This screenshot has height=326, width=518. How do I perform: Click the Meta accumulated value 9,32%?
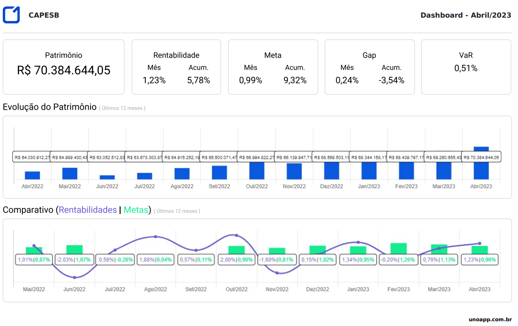click(295, 80)
